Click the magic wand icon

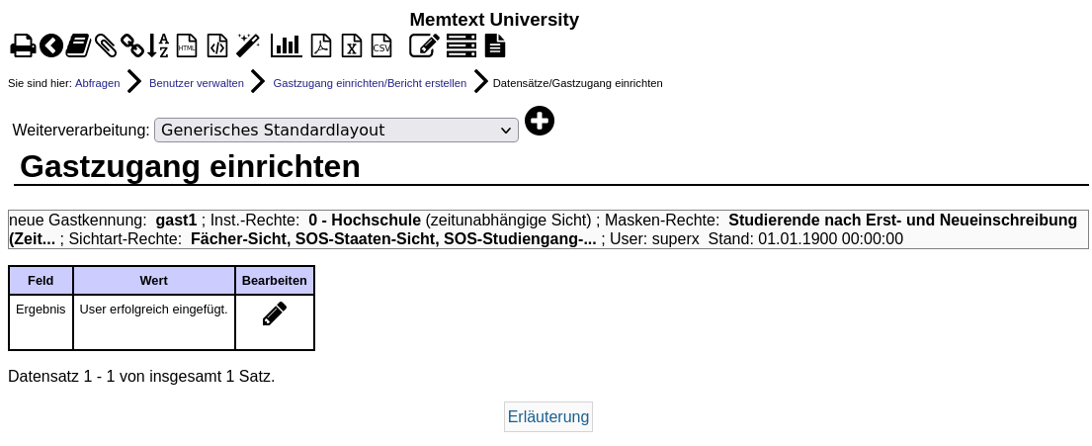coord(247,45)
